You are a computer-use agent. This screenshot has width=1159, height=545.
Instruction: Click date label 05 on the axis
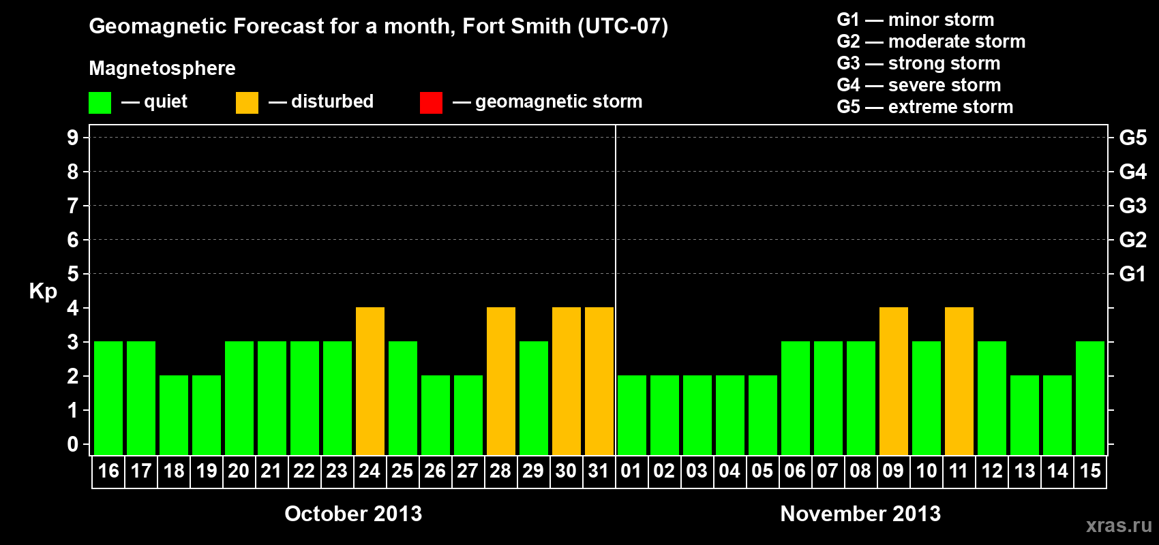tap(762, 471)
